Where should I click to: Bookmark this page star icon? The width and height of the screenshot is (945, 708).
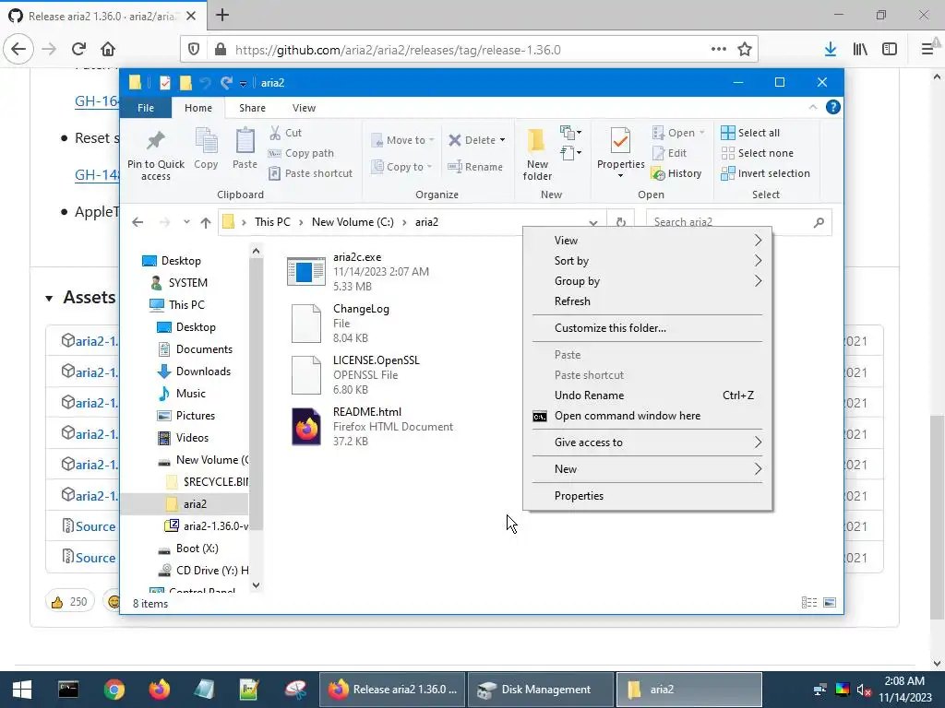pyautogui.click(x=745, y=50)
